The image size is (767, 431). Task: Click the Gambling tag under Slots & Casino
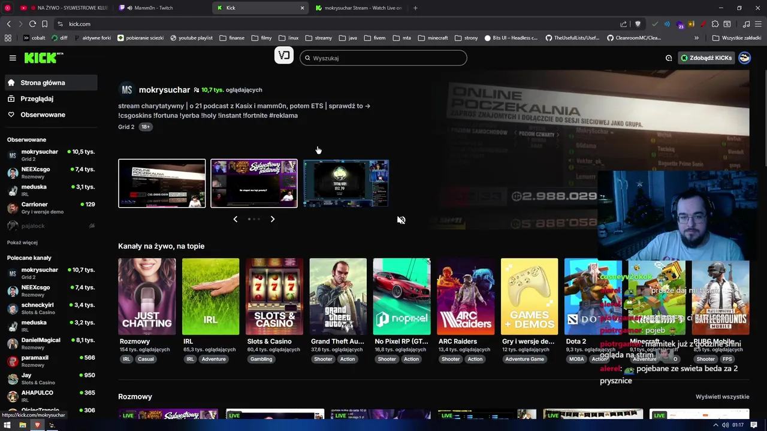(x=261, y=359)
